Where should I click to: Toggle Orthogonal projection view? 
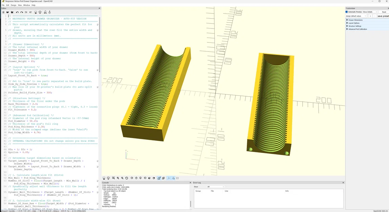pyautogui.click(x=164, y=178)
